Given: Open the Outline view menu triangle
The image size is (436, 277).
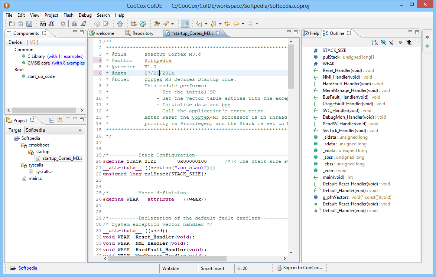Looking at the screenshot, I should 417,41.
